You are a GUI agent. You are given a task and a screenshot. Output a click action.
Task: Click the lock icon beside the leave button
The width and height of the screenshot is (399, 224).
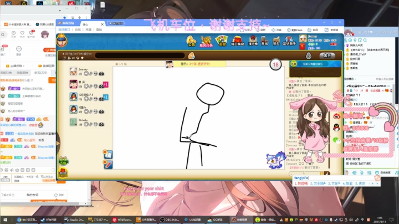point(309,55)
